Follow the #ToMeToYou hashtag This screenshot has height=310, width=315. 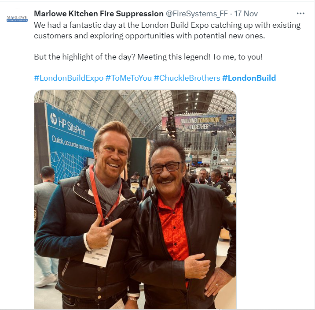[128, 78]
